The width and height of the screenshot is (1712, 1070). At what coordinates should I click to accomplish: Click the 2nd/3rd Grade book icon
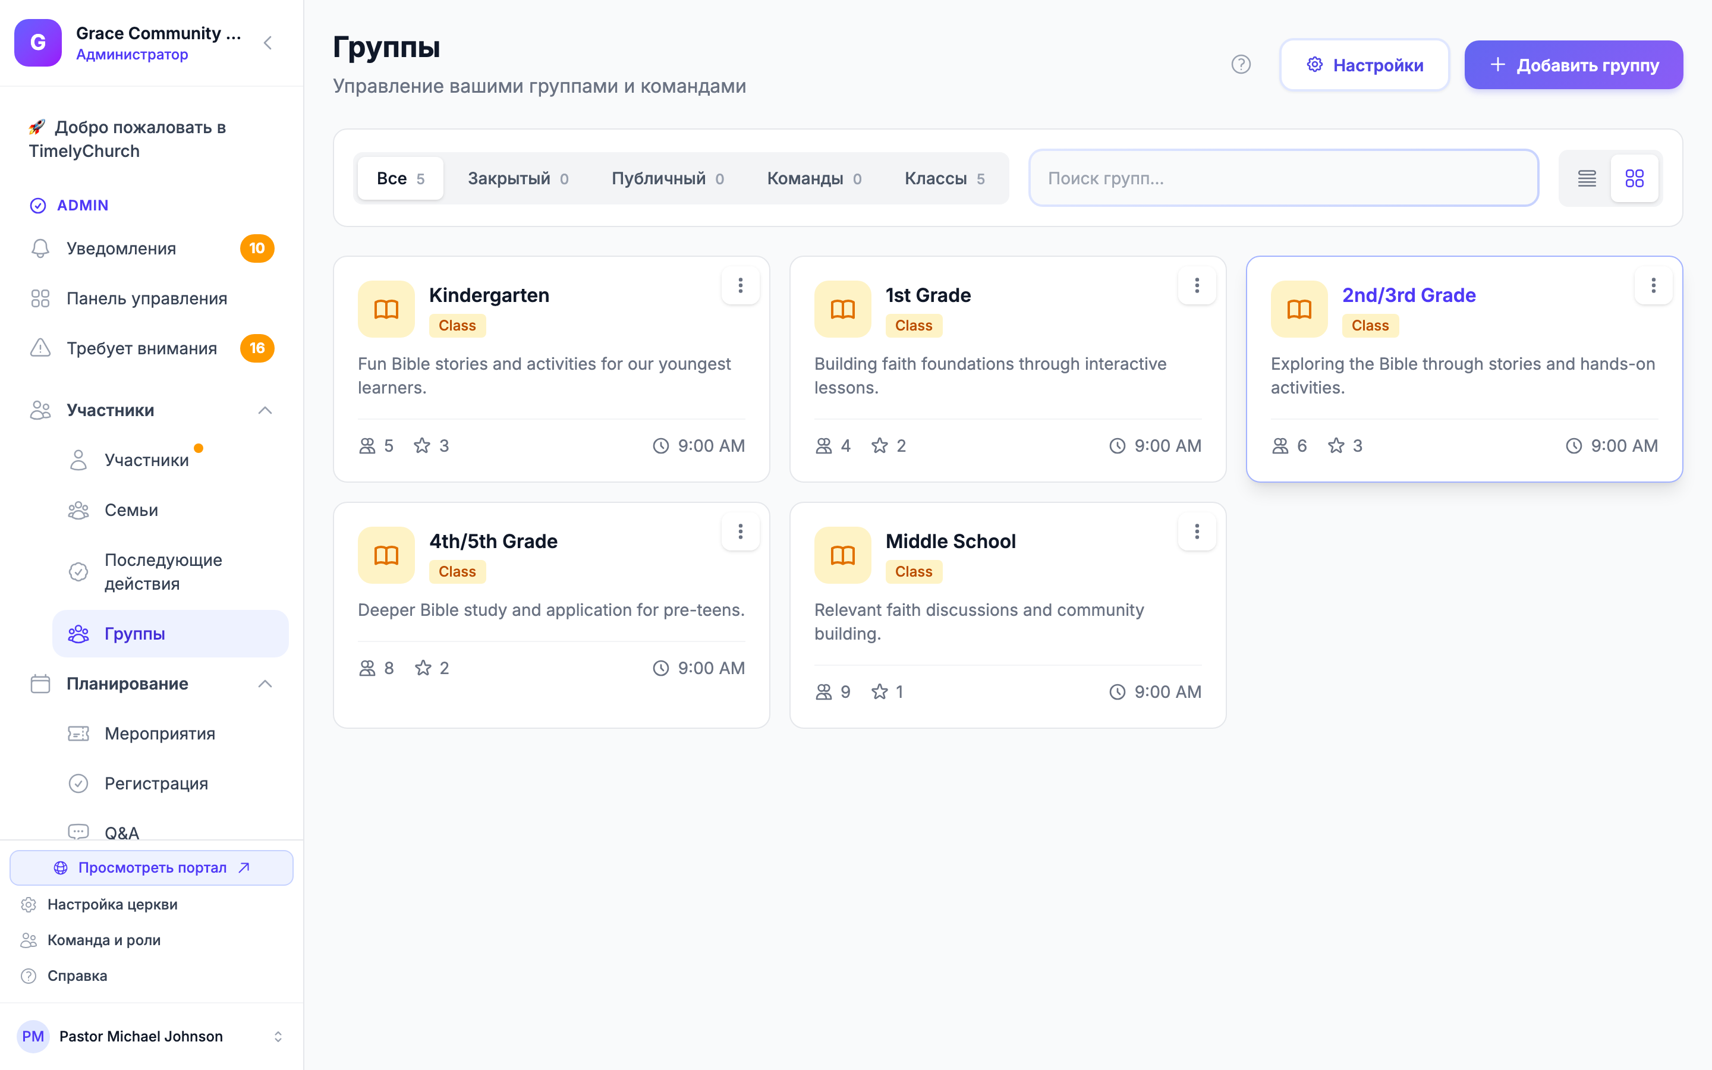1299,309
